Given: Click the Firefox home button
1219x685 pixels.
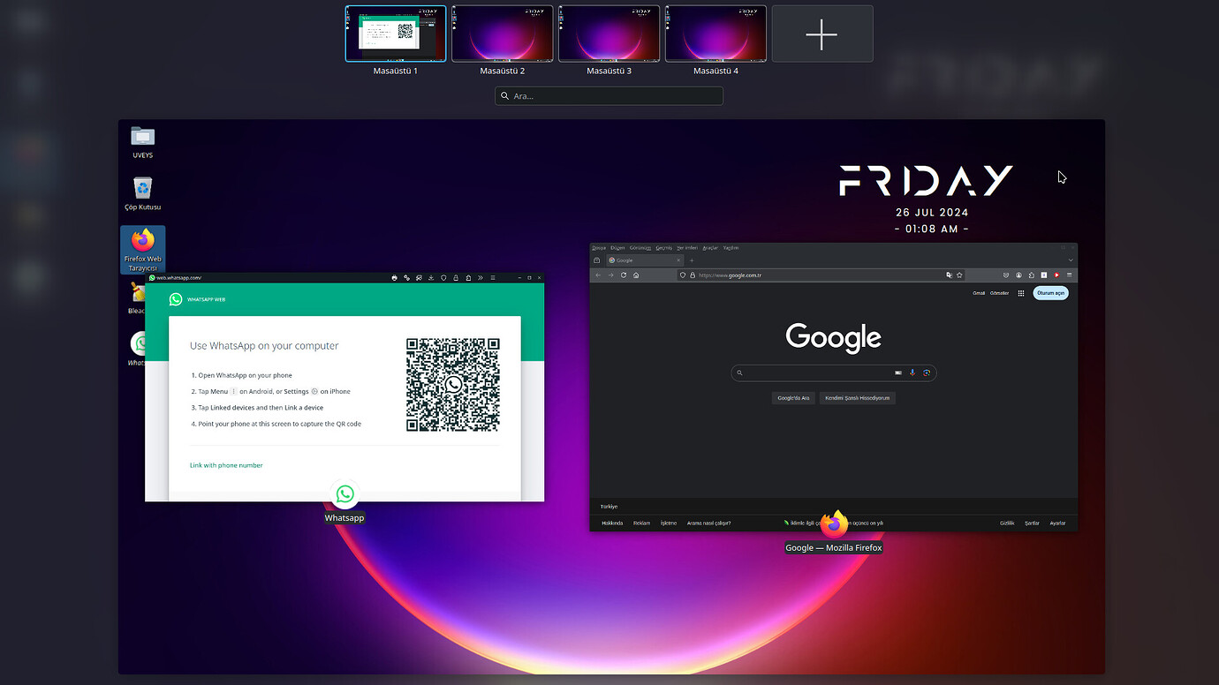Looking at the screenshot, I should pos(636,275).
